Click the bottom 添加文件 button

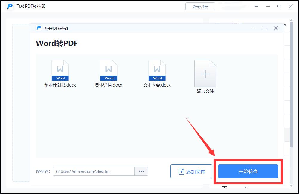(191, 171)
